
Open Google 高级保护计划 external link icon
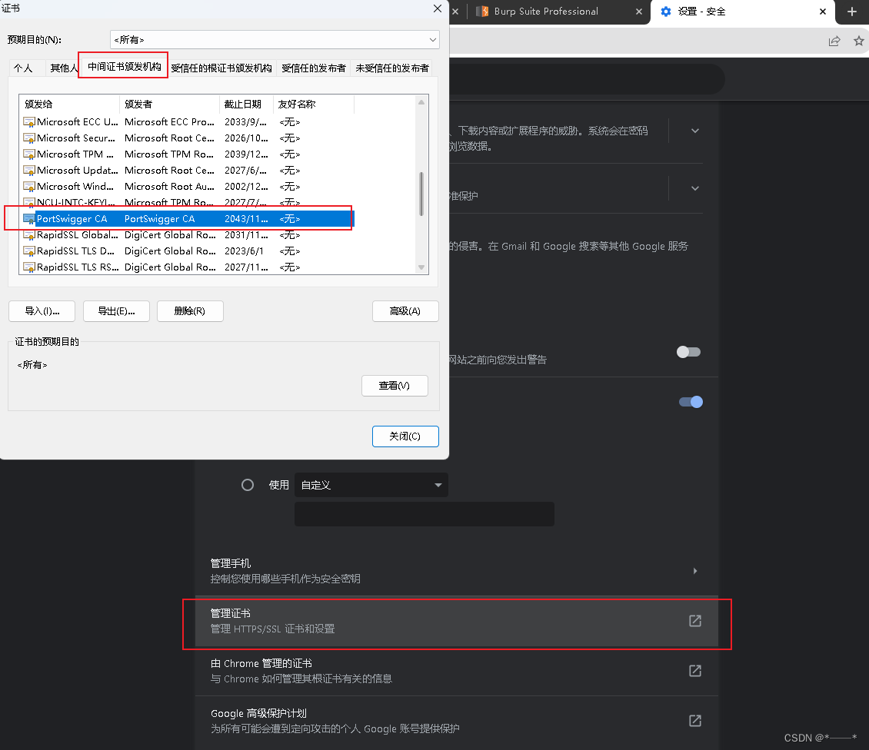[695, 721]
